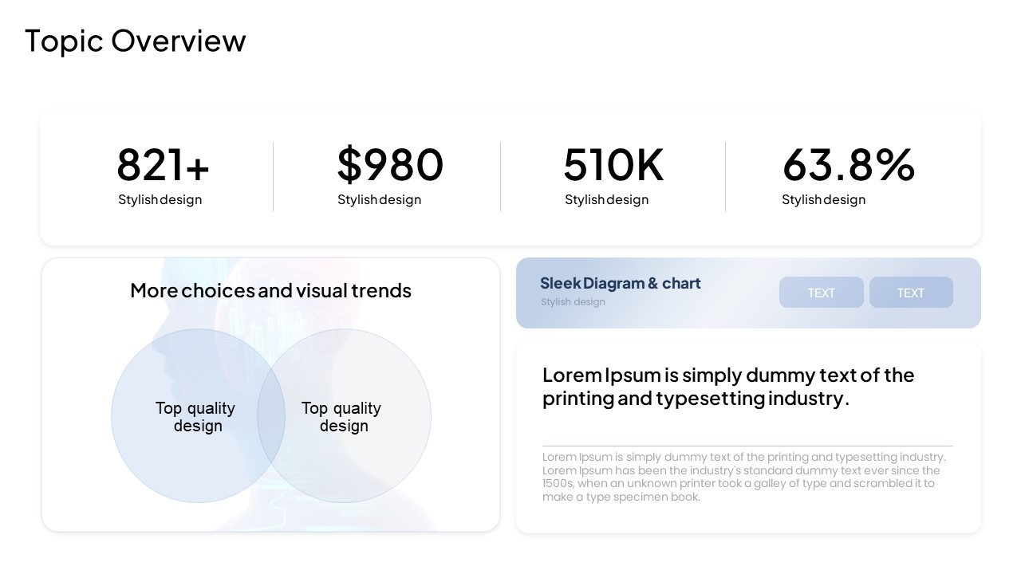Image resolution: width=1021 pixels, height=574 pixels.
Task: Select the Sleek Diagram & chart heading
Action: coord(620,283)
